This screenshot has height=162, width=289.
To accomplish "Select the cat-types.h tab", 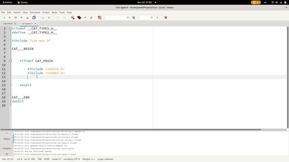I will click(x=27, y=23).
